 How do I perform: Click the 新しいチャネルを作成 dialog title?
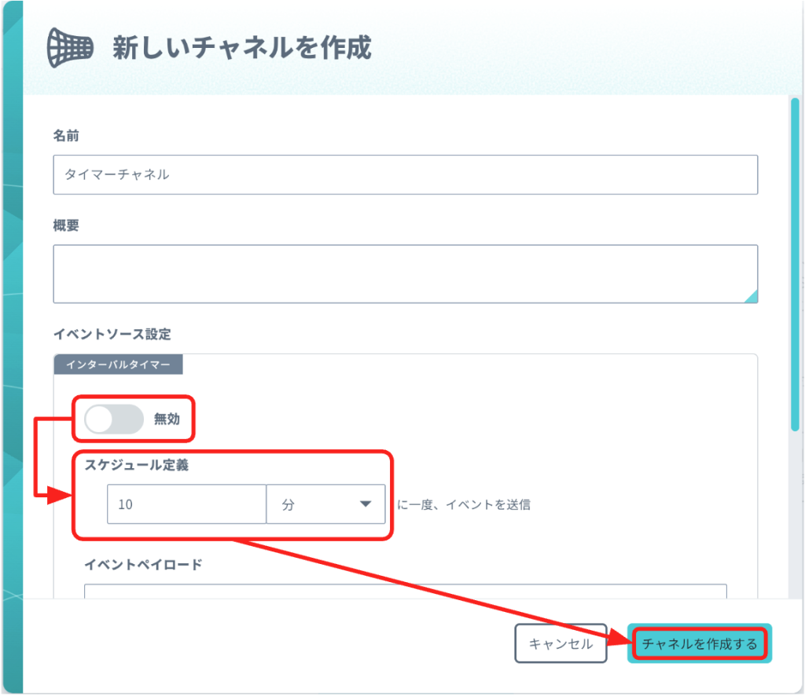pyautogui.click(x=241, y=48)
